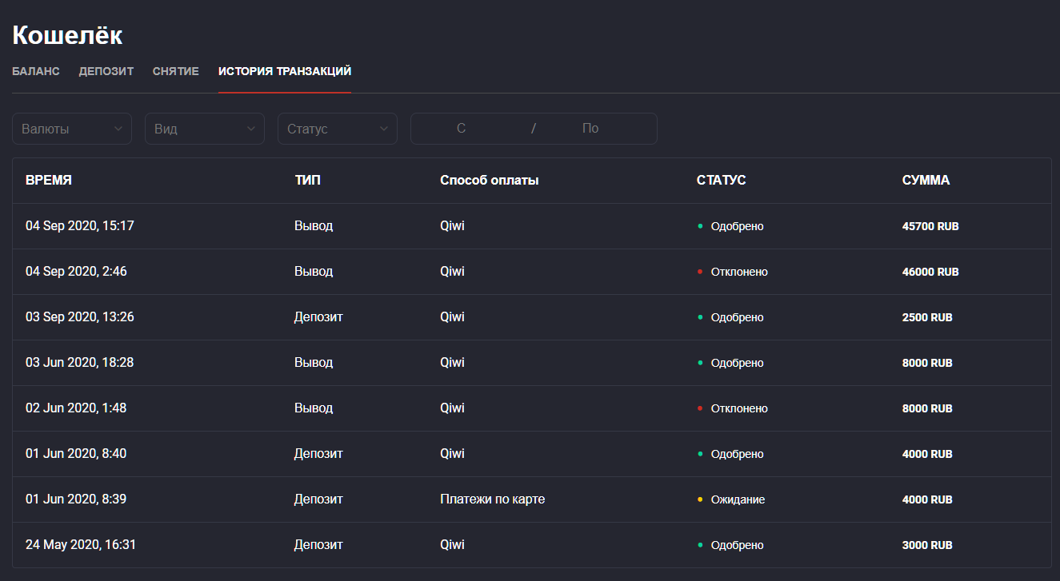The width and height of the screenshot is (1060, 581).
Task: Click the start date 'С' field
Action: click(x=462, y=129)
